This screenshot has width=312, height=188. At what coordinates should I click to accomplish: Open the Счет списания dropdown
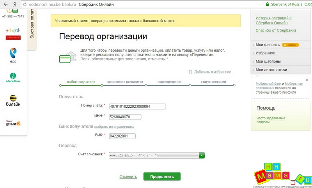click(x=157, y=155)
